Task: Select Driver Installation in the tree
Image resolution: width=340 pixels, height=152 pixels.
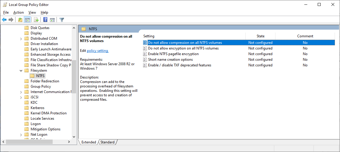Action: [x=44, y=44]
